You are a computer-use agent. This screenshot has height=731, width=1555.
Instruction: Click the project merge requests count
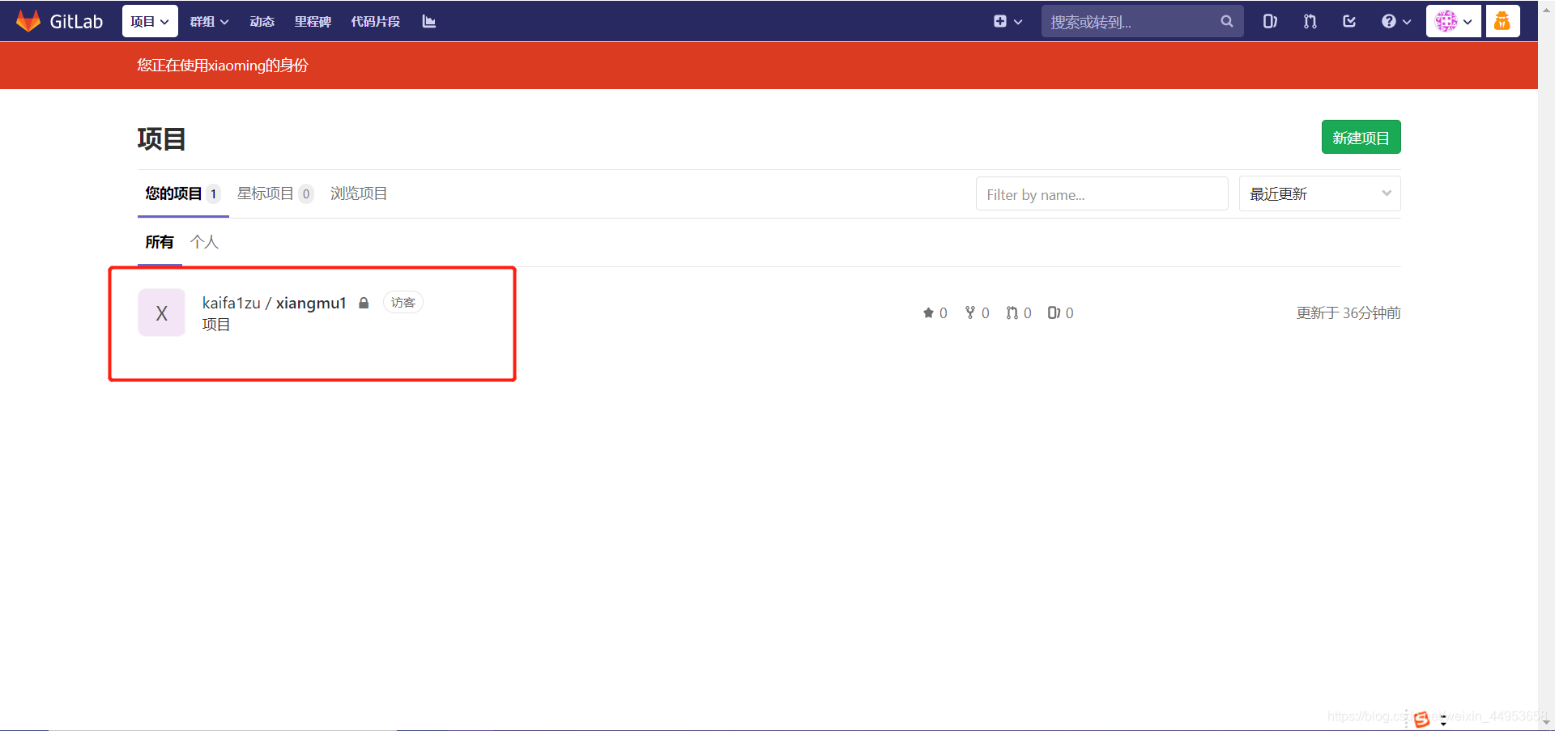pos(1018,313)
